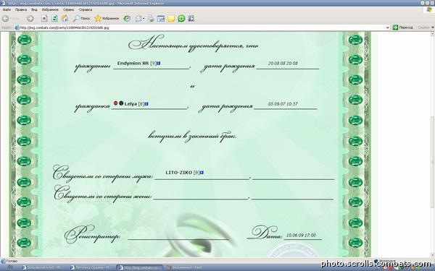Open the Правка menu
The image size is (435, 271).
point(21,9)
